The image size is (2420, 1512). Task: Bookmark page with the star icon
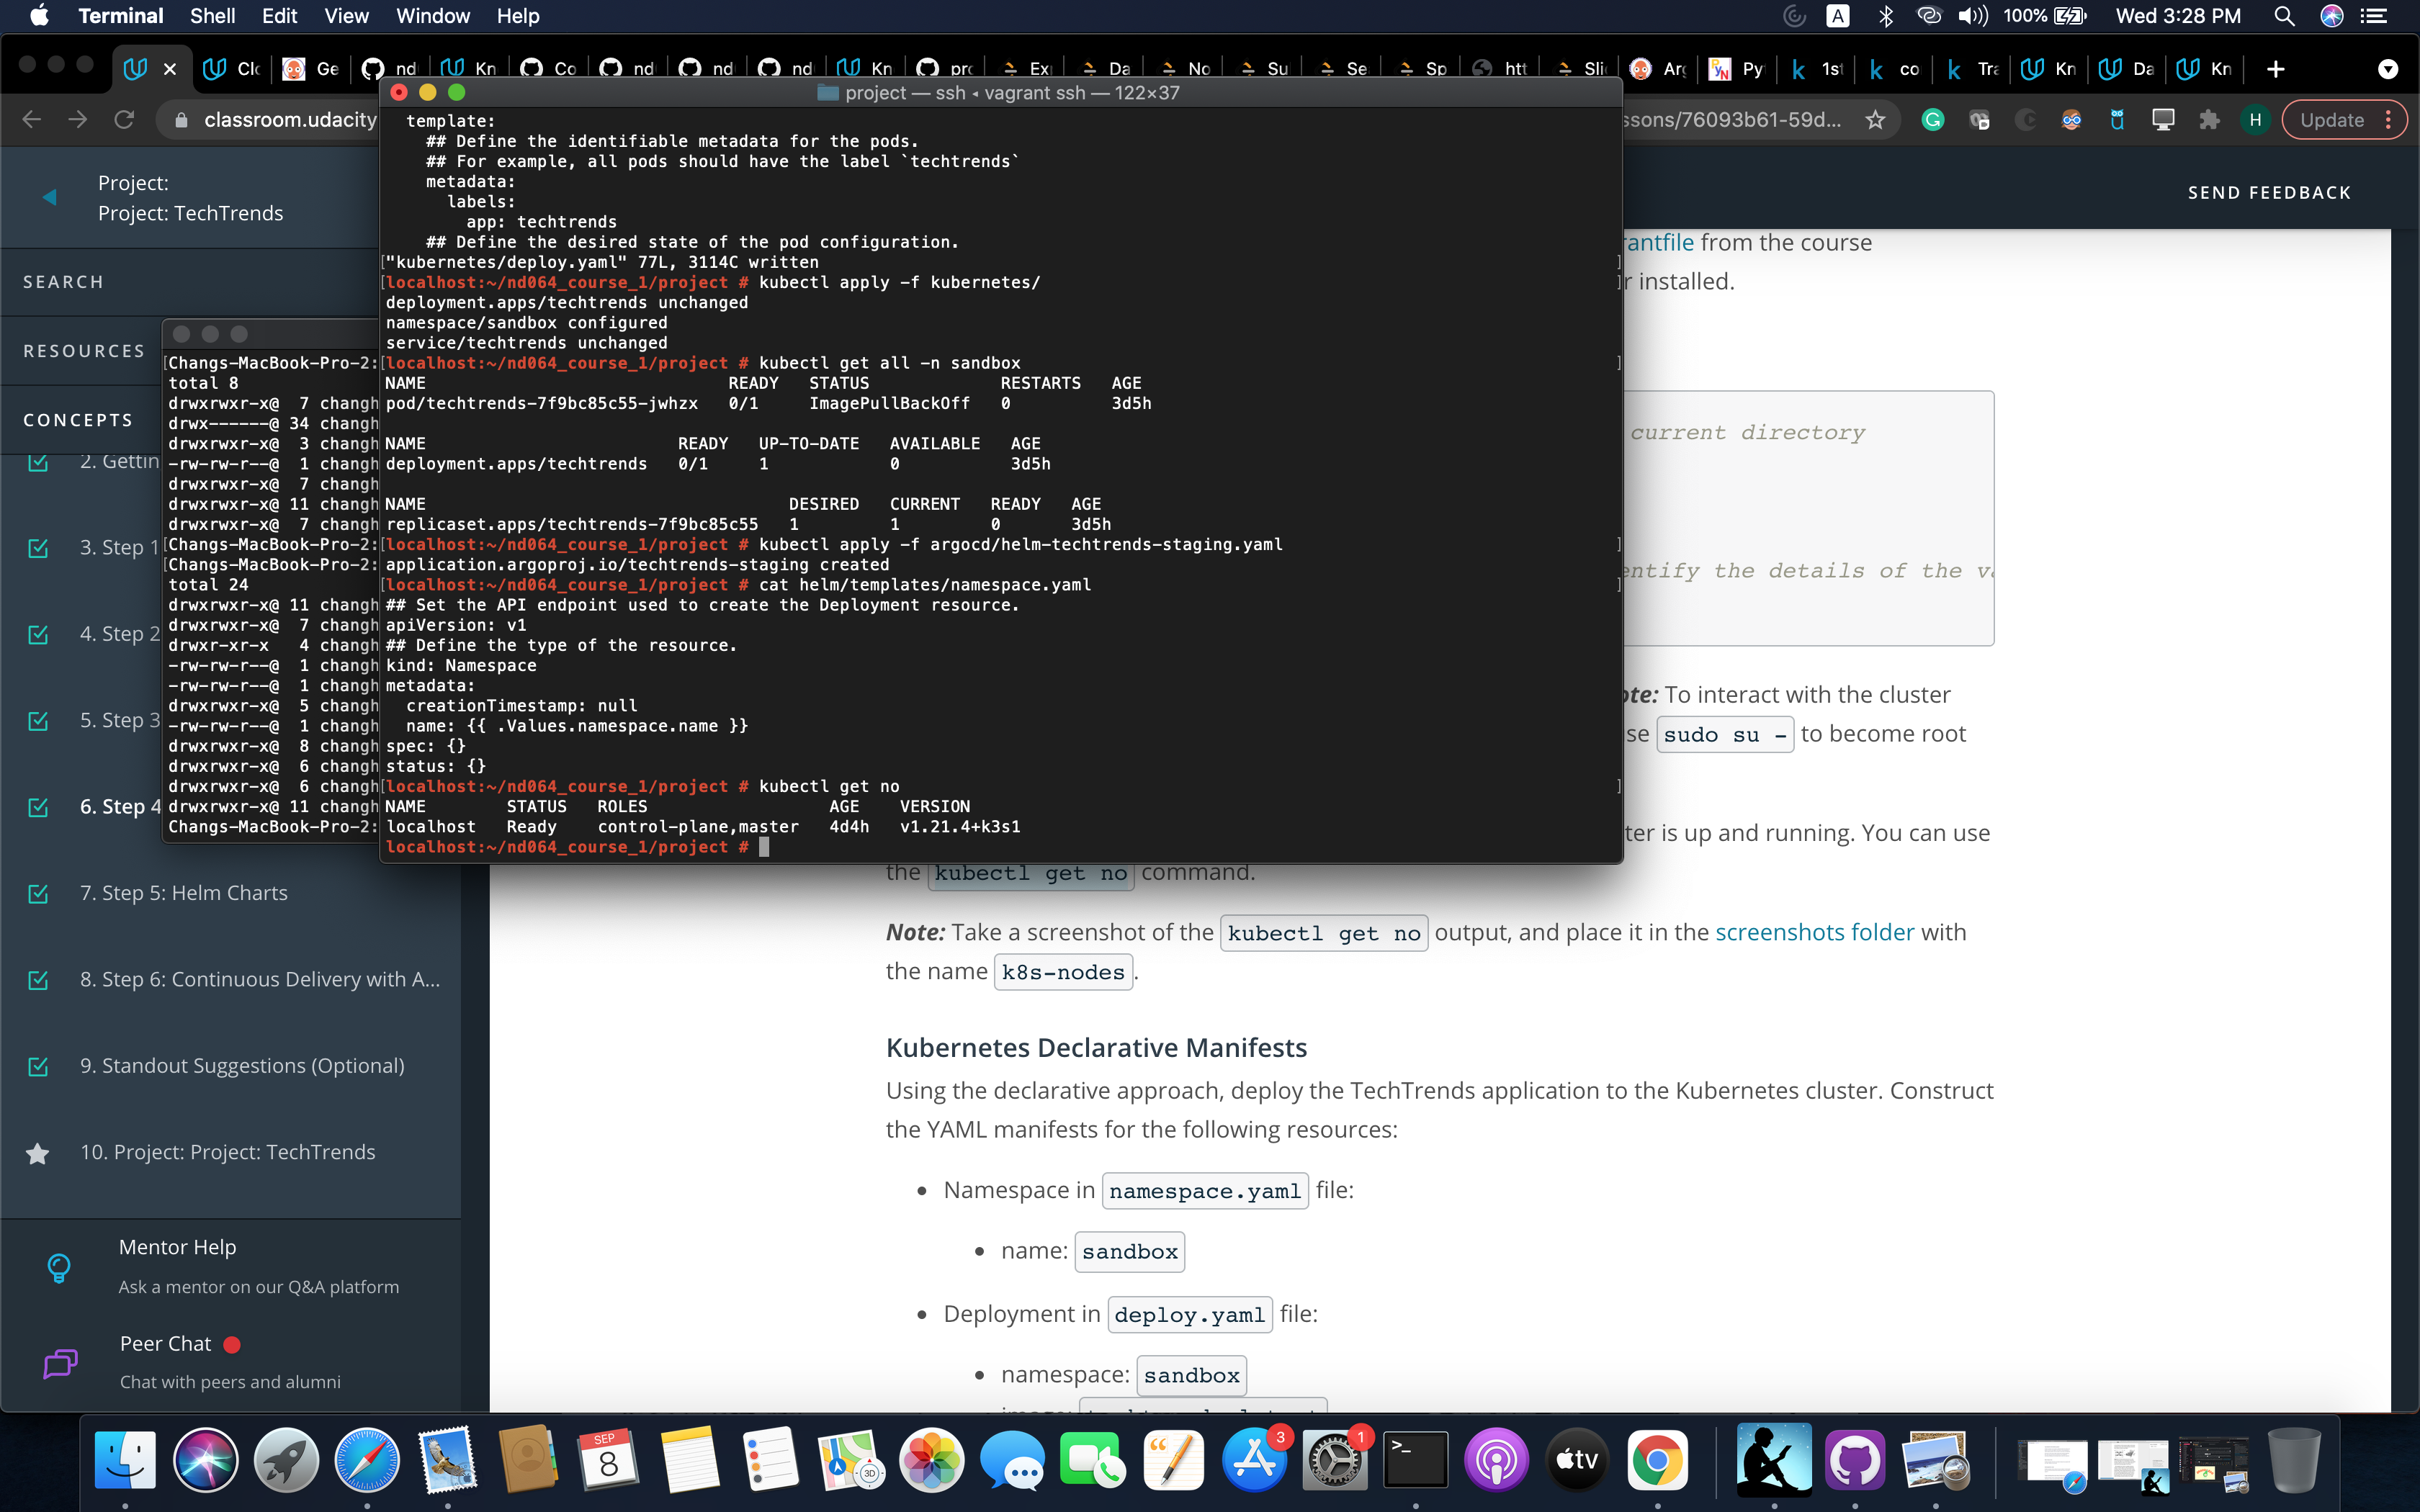coord(1875,120)
